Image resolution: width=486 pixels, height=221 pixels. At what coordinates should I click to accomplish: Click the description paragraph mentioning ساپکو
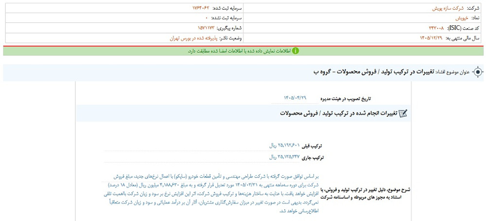(210, 193)
